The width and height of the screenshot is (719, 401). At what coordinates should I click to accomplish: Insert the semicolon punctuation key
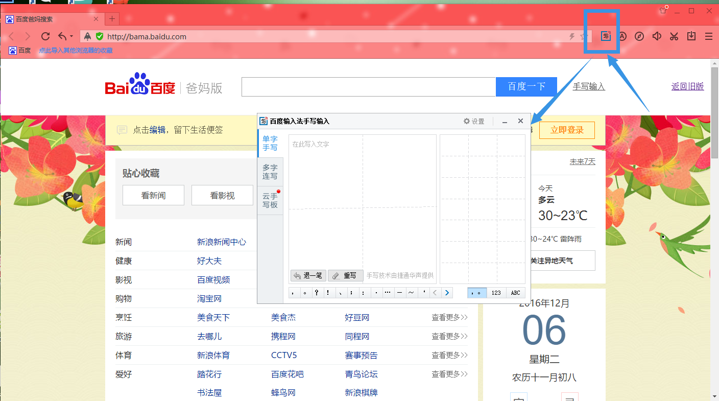351,293
